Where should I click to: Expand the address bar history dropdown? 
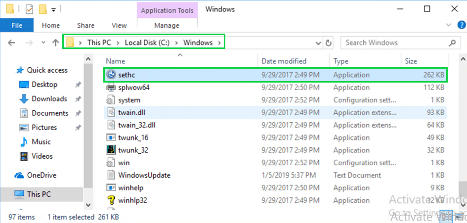coord(319,43)
